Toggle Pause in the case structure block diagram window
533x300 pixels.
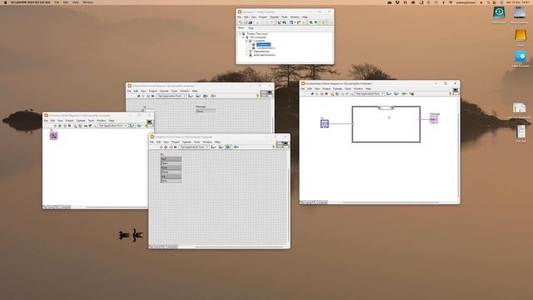coord(326,93)
